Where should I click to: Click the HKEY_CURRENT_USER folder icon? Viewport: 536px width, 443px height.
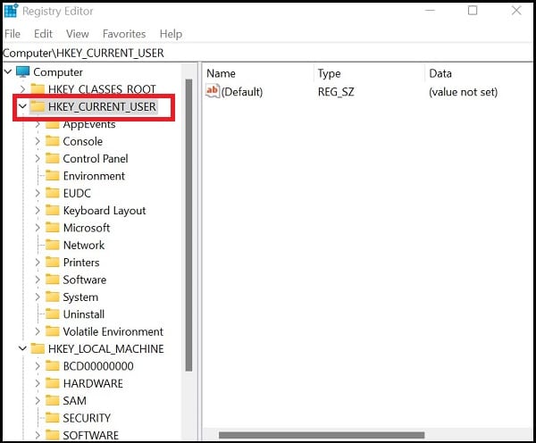point(38,106)
